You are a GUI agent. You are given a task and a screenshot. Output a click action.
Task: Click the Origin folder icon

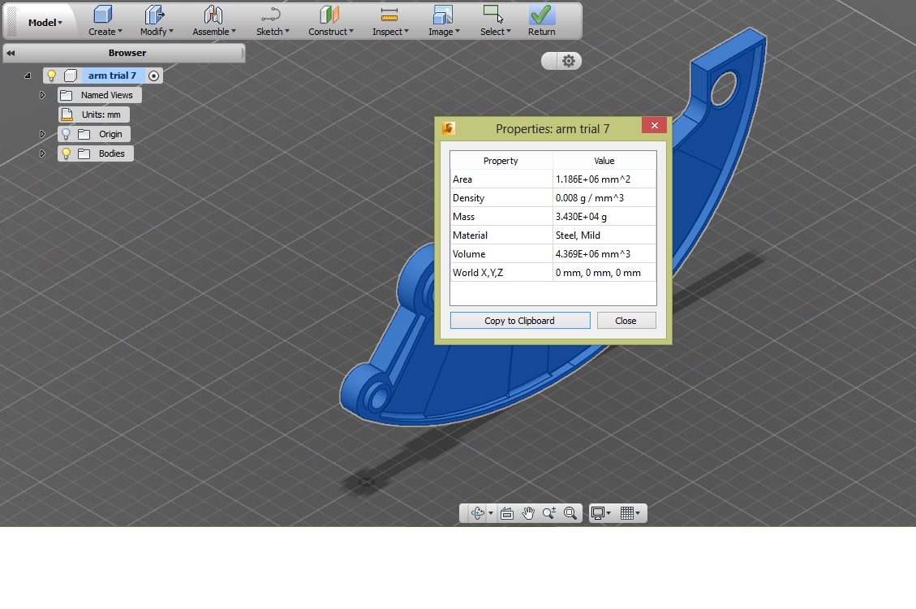pos(84,134)
